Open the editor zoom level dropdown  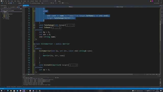[24, 74]
